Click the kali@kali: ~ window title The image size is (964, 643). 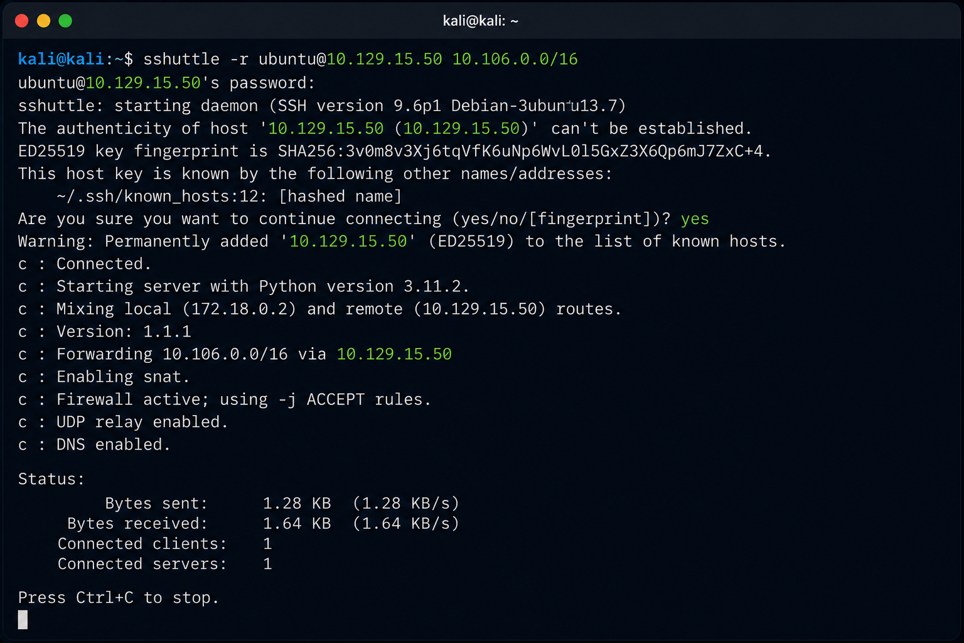point(481,21)
